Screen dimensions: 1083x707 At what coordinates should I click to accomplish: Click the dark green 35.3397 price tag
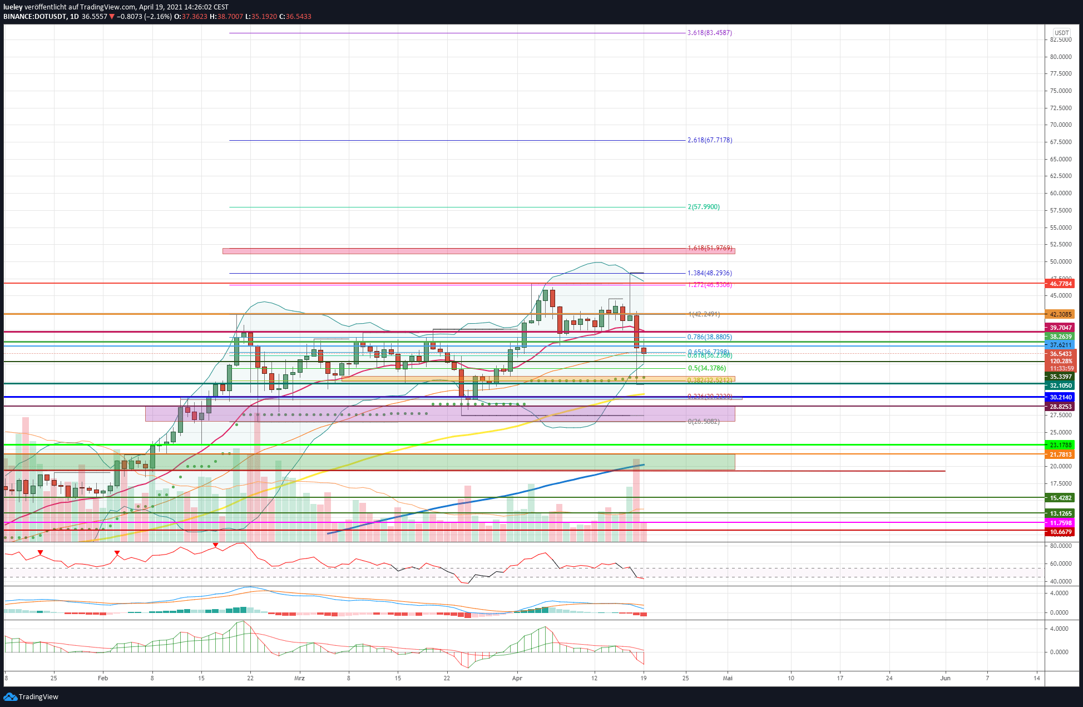click(1061, 377)
